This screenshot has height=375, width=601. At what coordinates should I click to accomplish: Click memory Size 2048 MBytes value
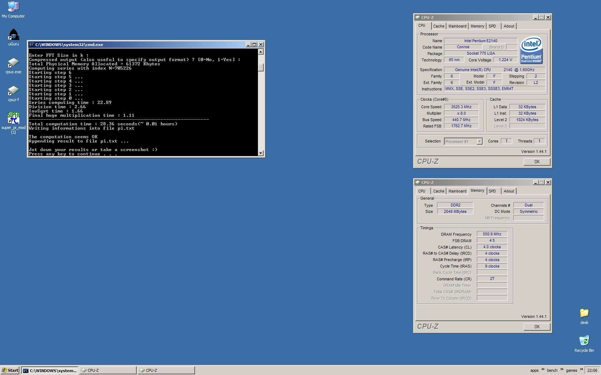click(x=455, y=211)
